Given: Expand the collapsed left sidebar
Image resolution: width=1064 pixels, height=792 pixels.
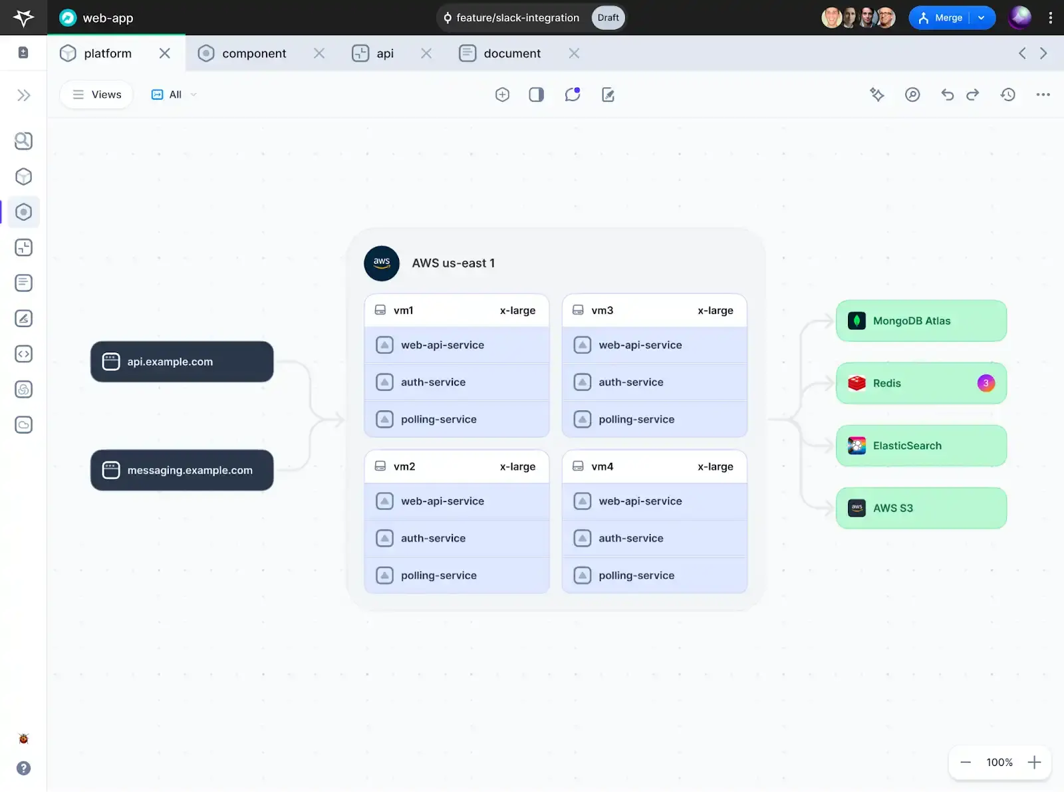Looking at the screenshot, I should [x=24, y=95].
